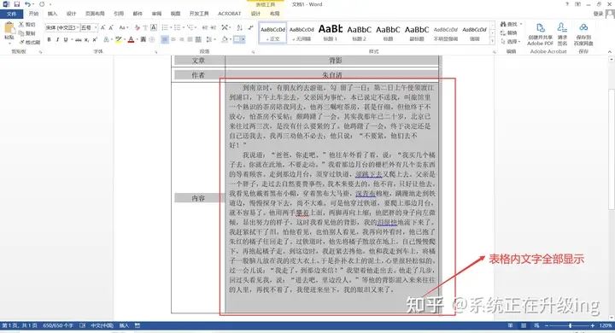The image size is (615, 333).
Task: Open the File (文件) tab
Action: tap(11, 14)
